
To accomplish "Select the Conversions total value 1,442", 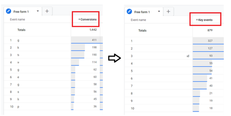I will (93, 30).
